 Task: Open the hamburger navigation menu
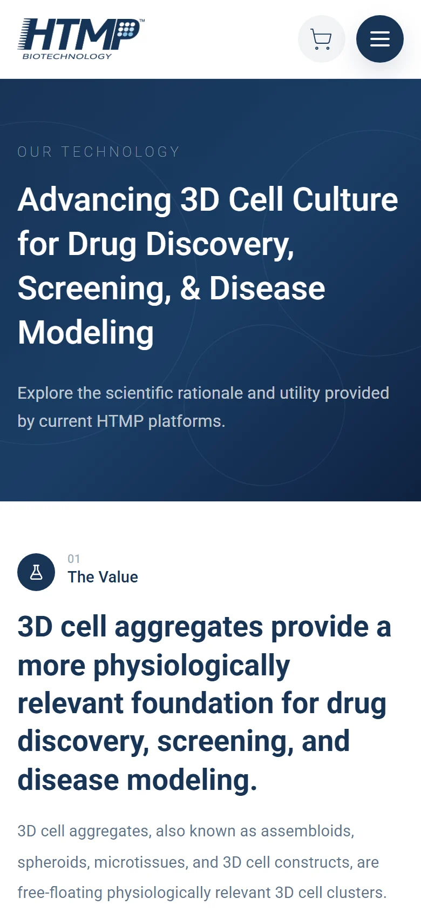pyautogui.click(x=380, y=39)
